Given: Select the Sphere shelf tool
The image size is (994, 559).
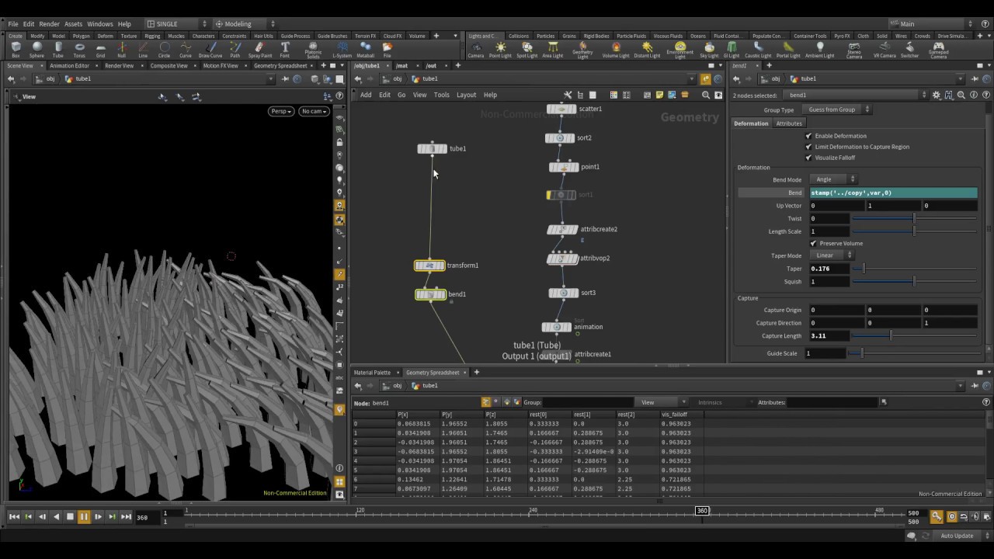Looking at the screenshot, I should (x=36, y=50).
